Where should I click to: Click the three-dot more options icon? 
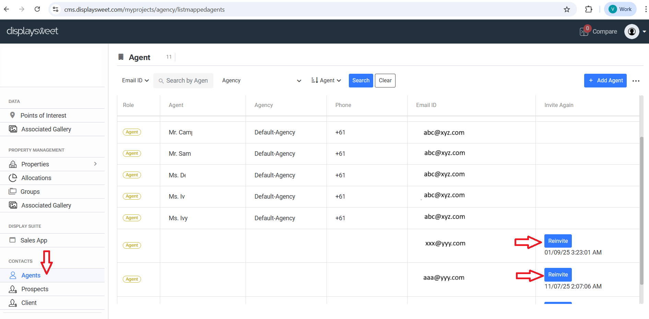pos(636,81)
